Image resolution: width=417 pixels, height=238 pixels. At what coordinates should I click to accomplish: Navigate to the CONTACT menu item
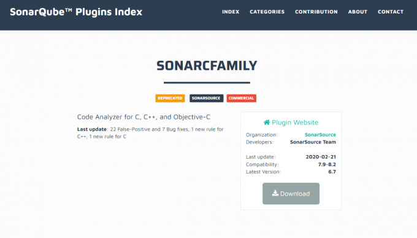391,12
